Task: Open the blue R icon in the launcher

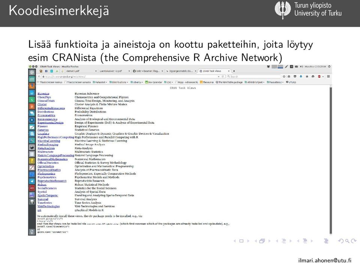Action: 32,120
